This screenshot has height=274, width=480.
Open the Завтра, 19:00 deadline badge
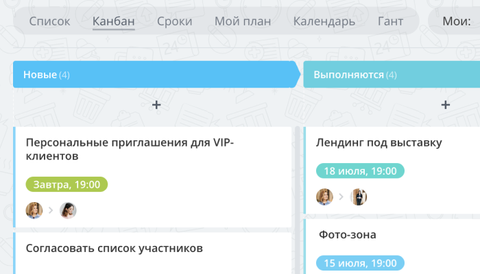tap(67, 184)
